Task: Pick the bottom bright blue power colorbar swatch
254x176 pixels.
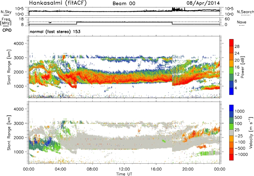Action: [x=231, y=91]
